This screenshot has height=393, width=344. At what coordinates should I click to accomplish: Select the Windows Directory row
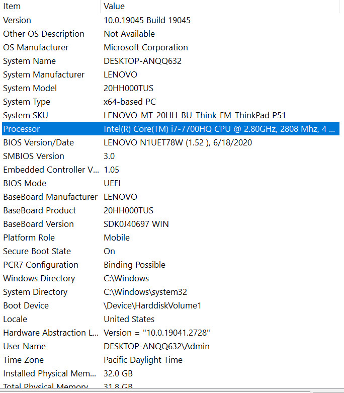[39, 278]
